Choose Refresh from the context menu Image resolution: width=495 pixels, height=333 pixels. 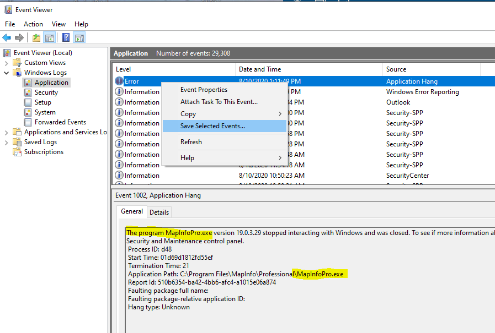225,142
